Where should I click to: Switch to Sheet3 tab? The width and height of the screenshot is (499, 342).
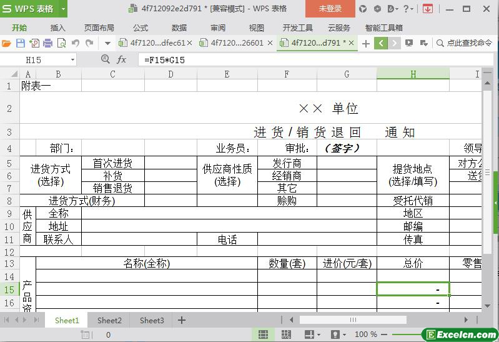[x=152, y=320]
